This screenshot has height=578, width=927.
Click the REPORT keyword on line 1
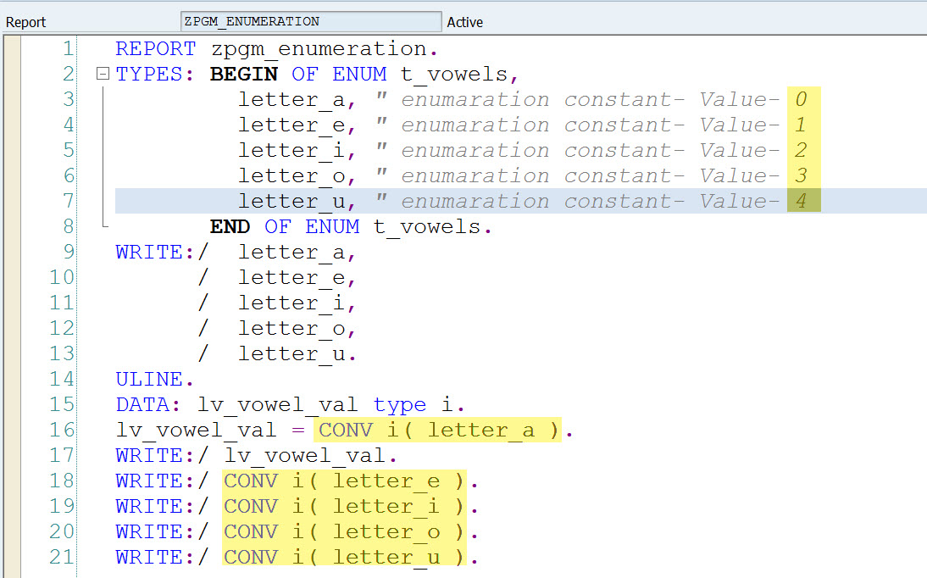(x=155, y=48)
